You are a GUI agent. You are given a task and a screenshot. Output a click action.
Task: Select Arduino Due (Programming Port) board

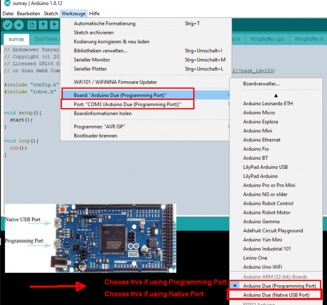click(x=276, y=286)
